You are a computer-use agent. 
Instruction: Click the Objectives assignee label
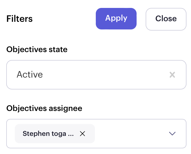(44, 108)
